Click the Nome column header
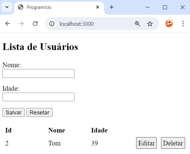This screenshot has height=154, width=190. point(57,130)
